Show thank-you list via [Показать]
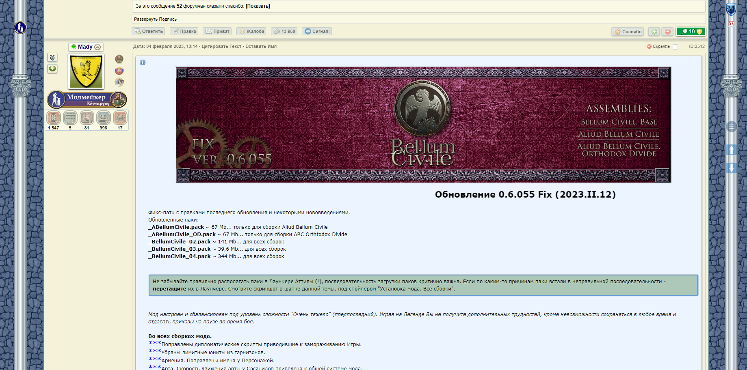The height and width of the screenshot is (370, 747). (x=258, y=6)
